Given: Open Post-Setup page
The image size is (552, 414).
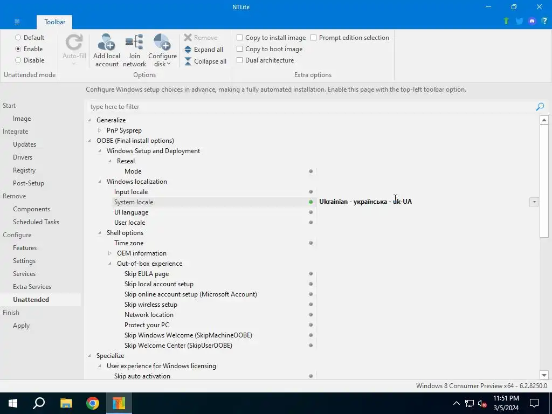Looking at the screenshot, I should pos(29,183).
